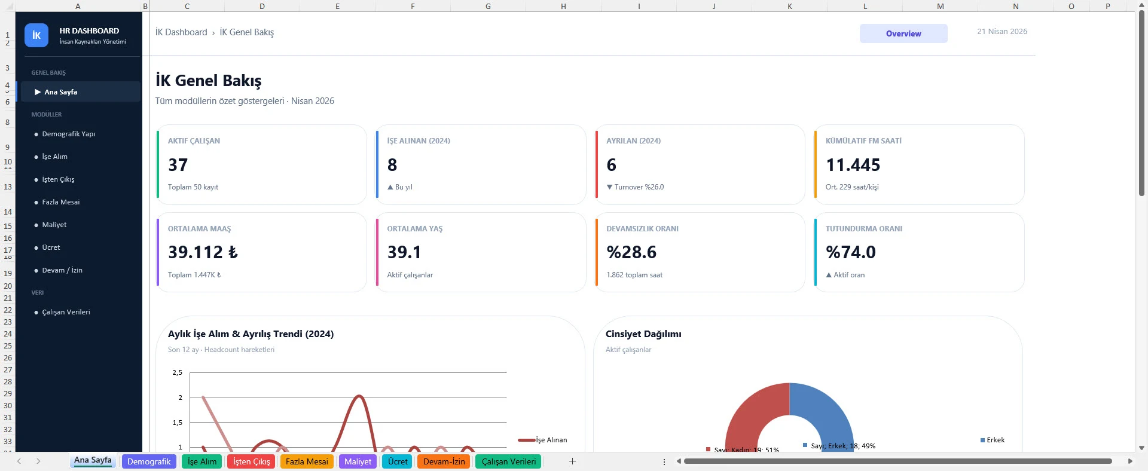Select column header F
1148x471 pixels.
click(413, 6)
